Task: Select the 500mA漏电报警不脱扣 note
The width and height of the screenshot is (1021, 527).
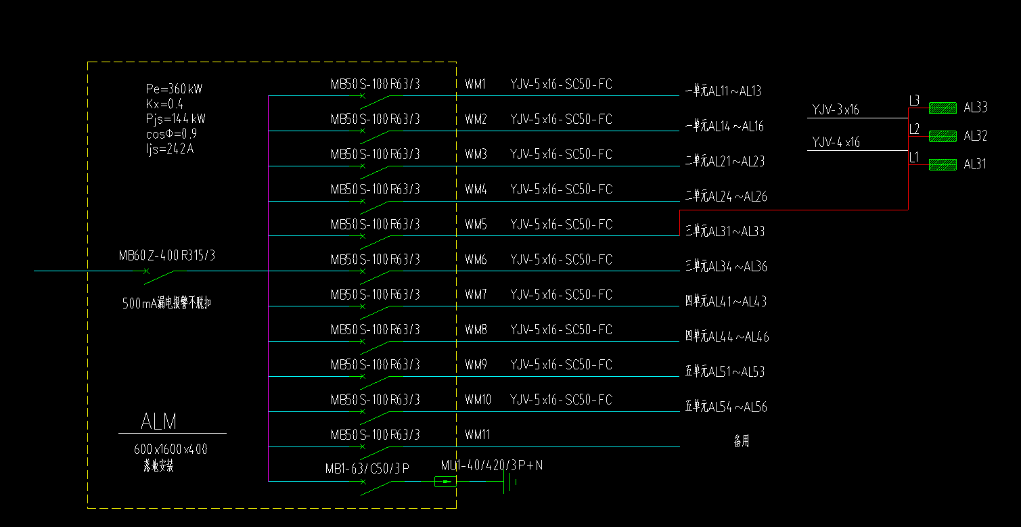Action: click(x=166, y=303)
